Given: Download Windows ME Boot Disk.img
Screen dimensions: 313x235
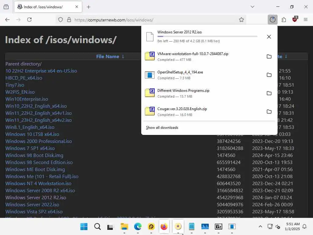Looking at the screenshot, I should [35, 169].
